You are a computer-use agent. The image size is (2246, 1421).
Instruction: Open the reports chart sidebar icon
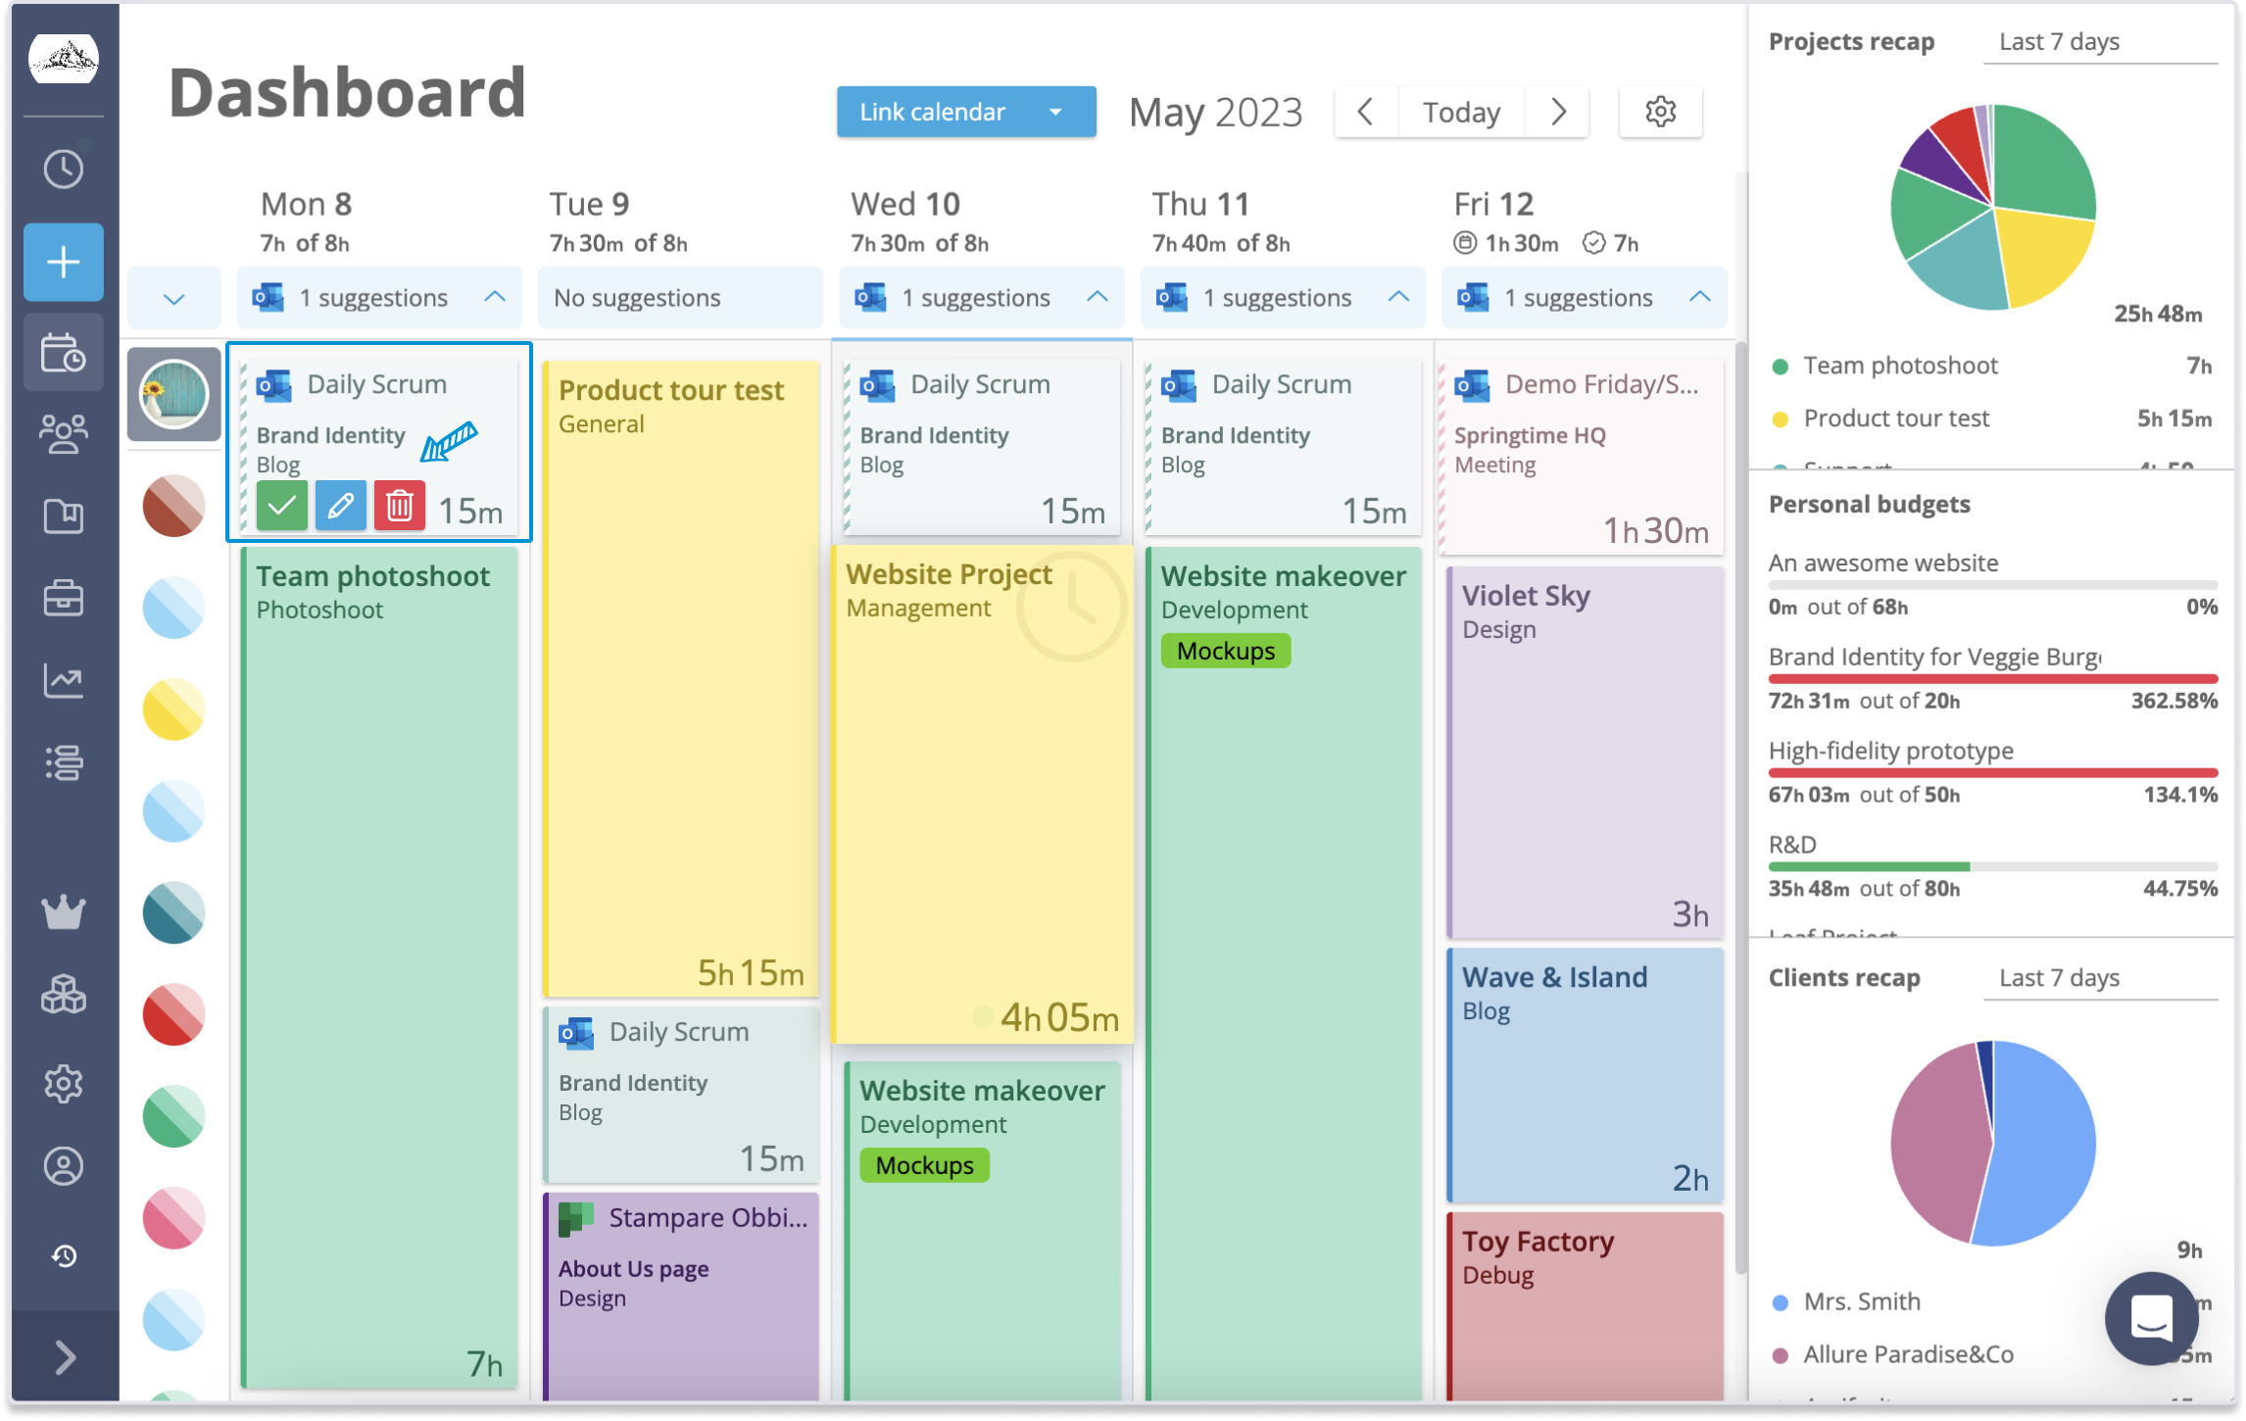pos(64,680)
